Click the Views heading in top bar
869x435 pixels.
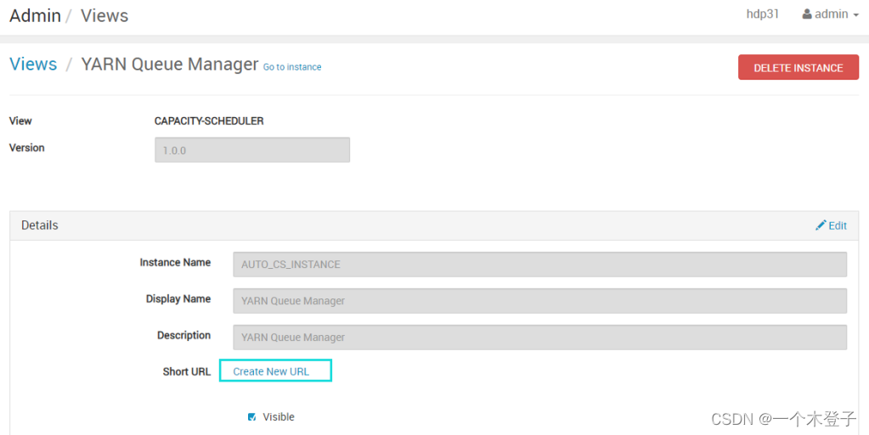104,15
